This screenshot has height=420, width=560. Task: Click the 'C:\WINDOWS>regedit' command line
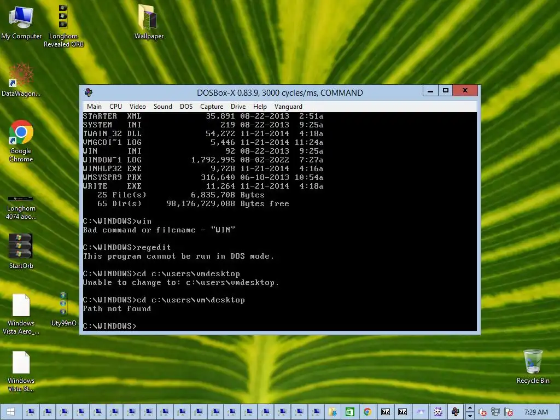pyautogui.click(x=127, y=248)
